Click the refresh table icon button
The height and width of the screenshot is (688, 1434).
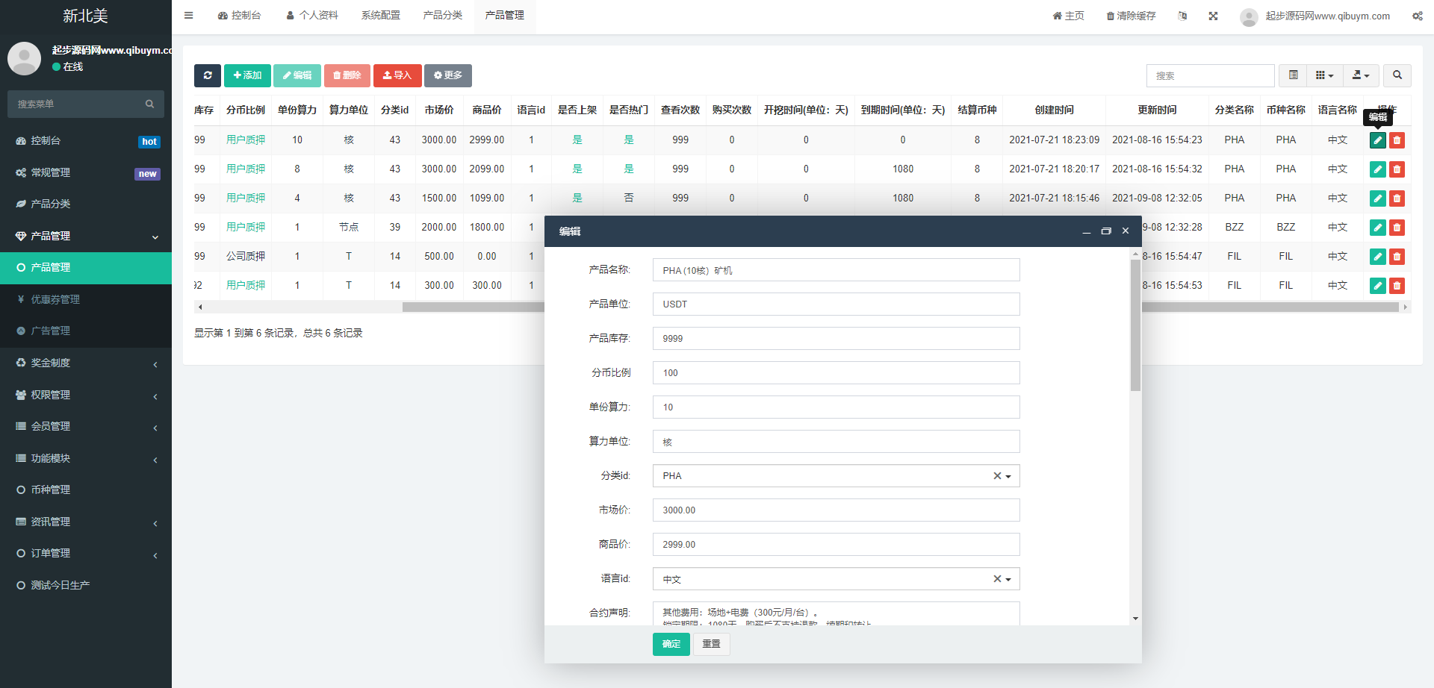[x=208, y=75]
